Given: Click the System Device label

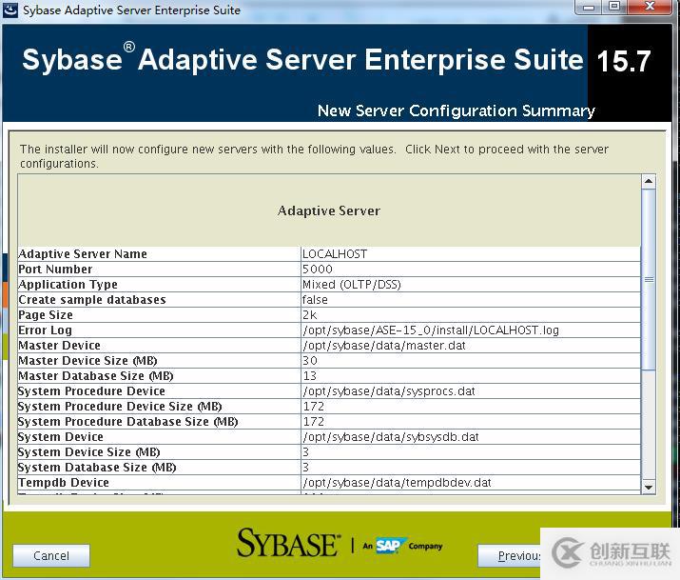Looking at the screenshot, I should tap(61, 437).
